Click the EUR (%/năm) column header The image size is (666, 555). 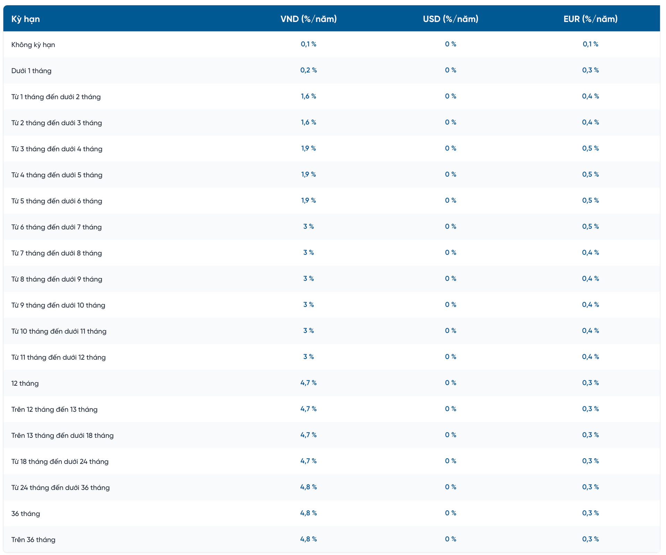click(x=590, y=19)
